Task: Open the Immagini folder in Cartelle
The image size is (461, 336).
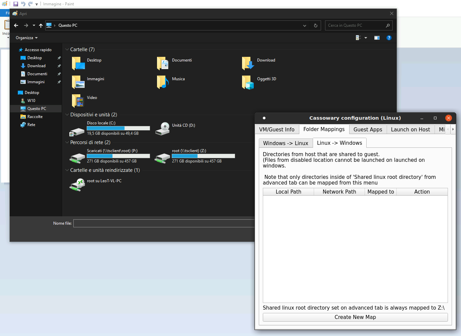Action: click(88, 82)
